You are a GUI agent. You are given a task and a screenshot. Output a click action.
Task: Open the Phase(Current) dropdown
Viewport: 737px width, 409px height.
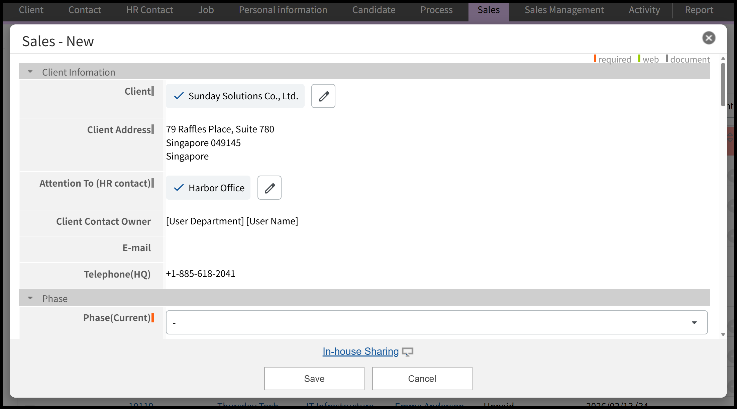436,322
